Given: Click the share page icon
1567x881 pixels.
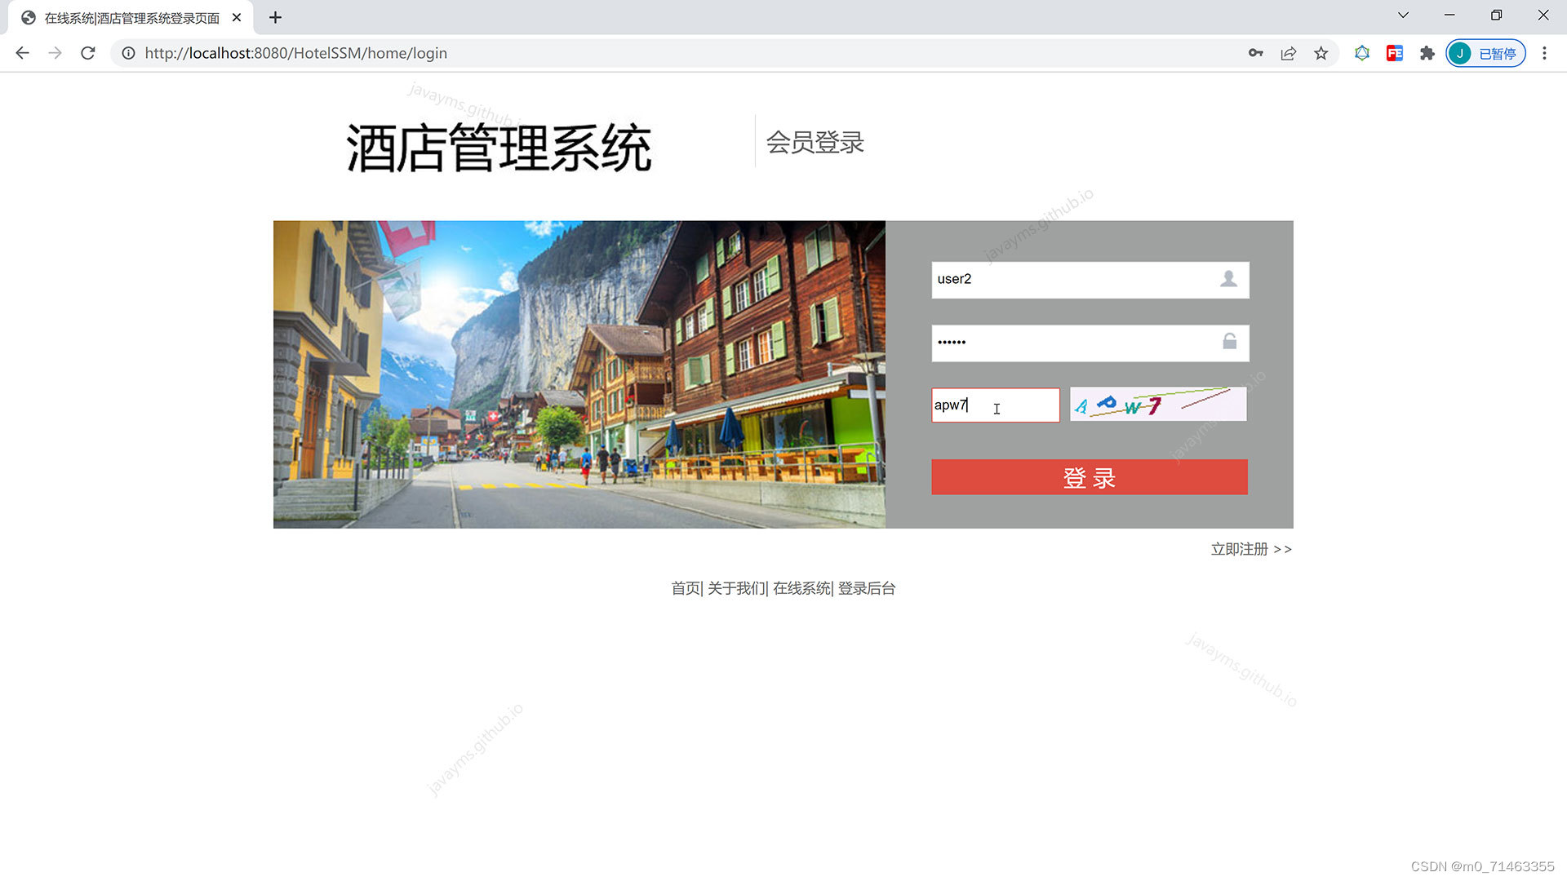Looking at the screenshot, I should pyautogui.click(x=1288, y=53).
